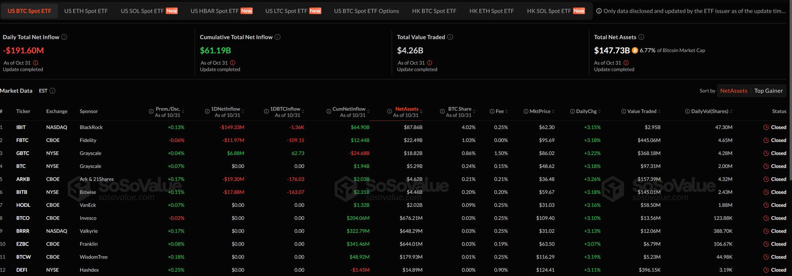
Task: Select US BTC Spot ETF Options tab
Action: [367, 11]
